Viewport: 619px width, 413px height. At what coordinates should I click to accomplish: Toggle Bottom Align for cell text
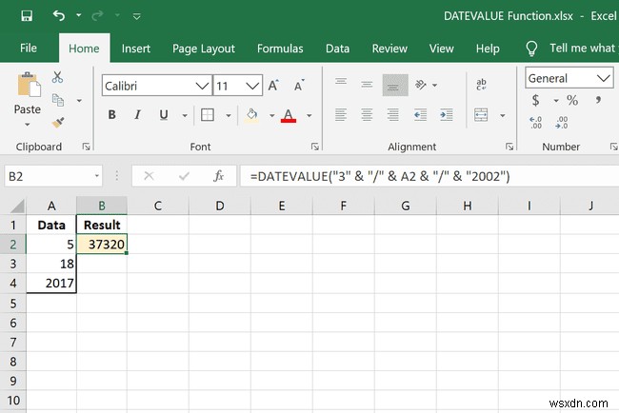click(x=395, y=85)
